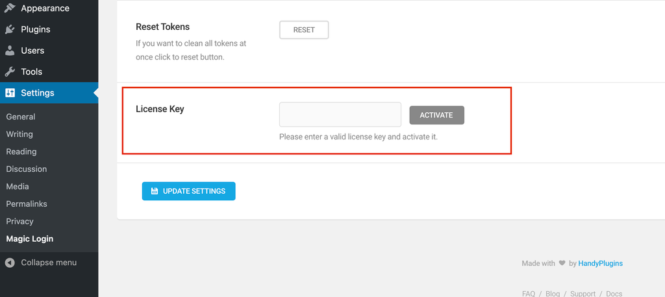
Task: Click the RESET tokens button
Action: pyautogui.click(x=304, y=30)
